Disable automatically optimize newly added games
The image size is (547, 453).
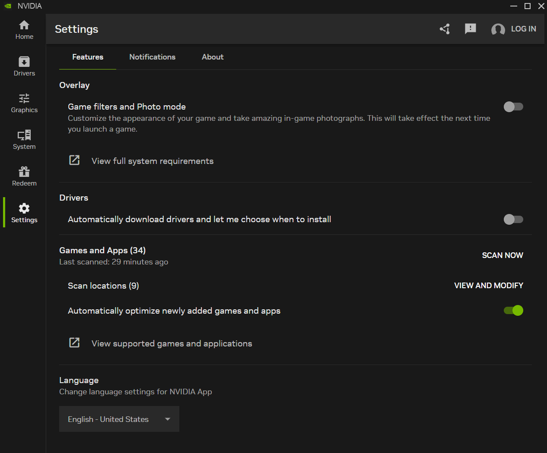pyautogui.click(x=513, y=311)
